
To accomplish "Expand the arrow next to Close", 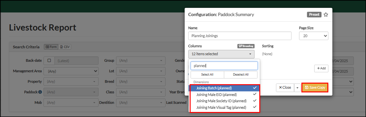I will click(x=297, y=88).
